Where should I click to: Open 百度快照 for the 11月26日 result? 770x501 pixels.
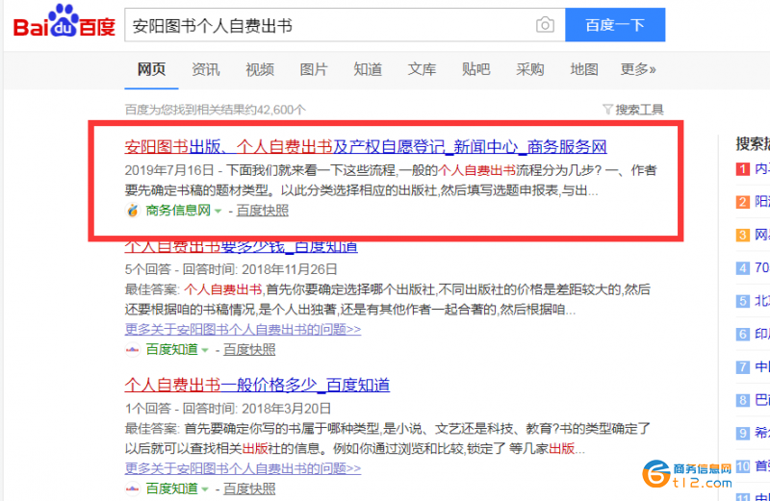pyautogui.click(x=249, y=350)
